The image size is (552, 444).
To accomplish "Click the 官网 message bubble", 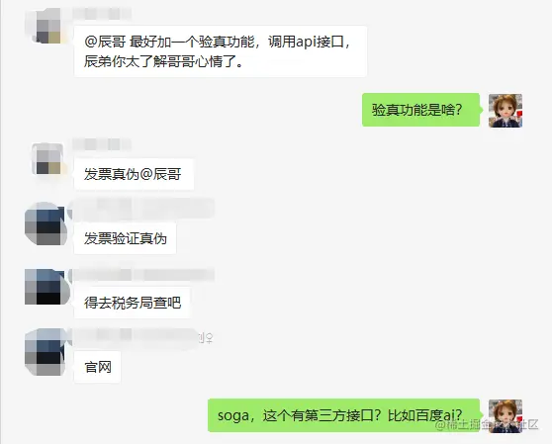I will pos(98,367).
